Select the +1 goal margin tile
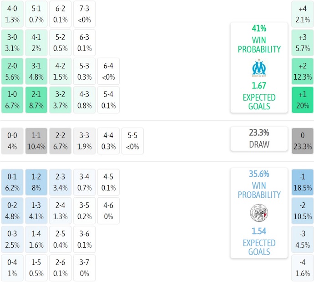 pos(303,100)
